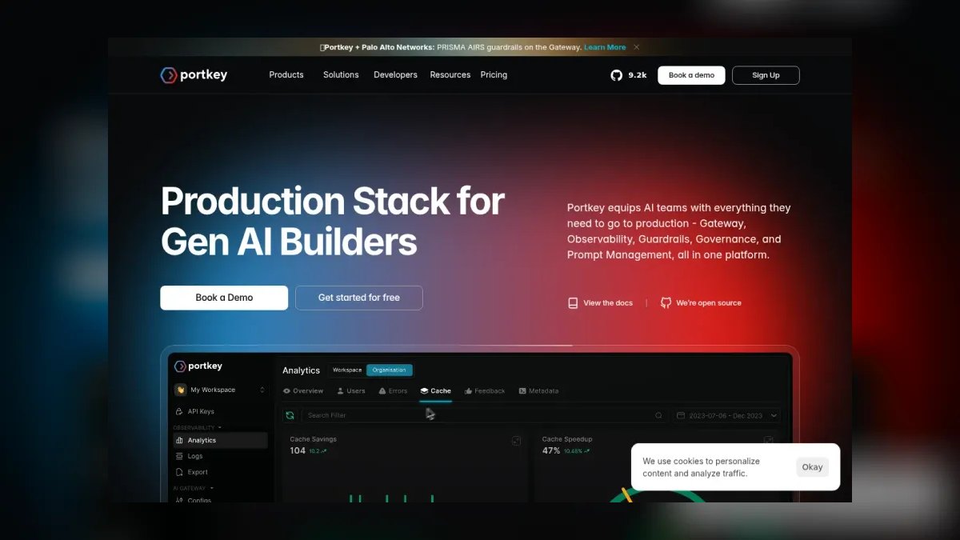Expand the My Workspace selector

262,390
